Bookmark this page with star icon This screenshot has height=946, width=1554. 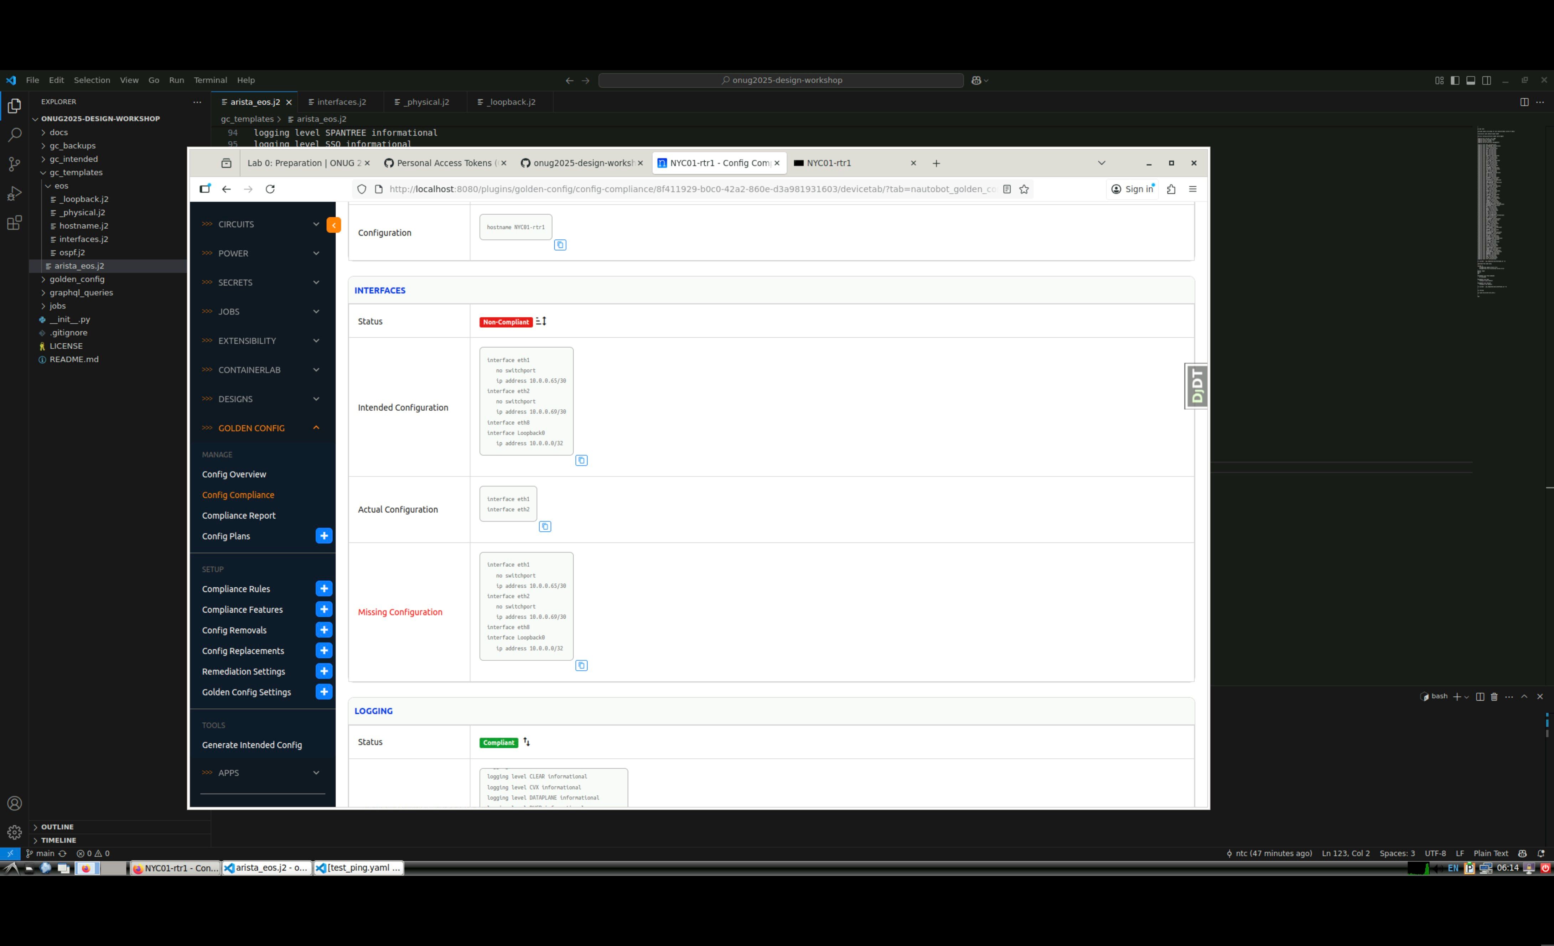click(x=1024, y=189)
